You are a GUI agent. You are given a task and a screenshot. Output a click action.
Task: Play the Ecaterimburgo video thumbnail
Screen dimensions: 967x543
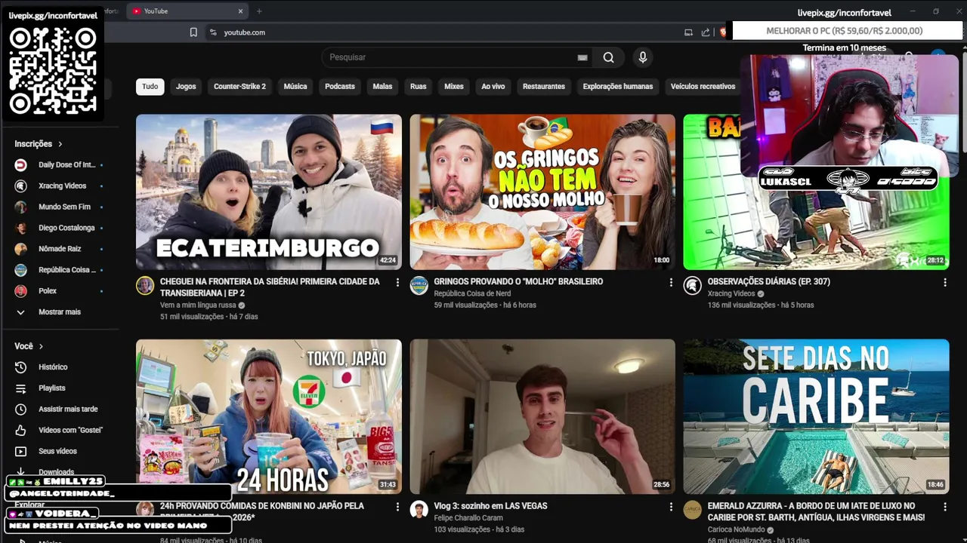tap(269, 192)
